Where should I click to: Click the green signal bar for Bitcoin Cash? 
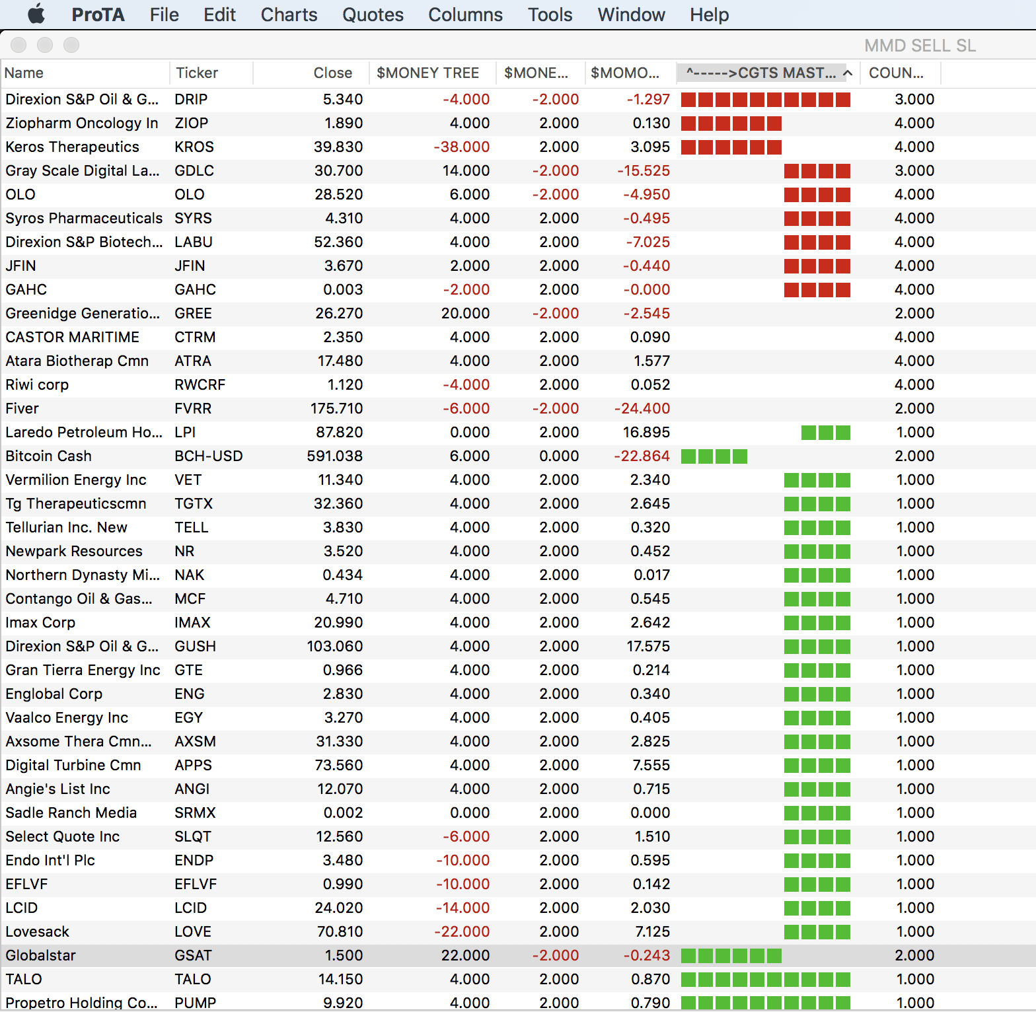(714, 456)
